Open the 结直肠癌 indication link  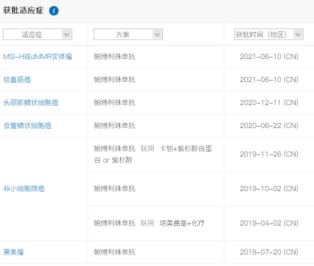click(x=17, y=80)
